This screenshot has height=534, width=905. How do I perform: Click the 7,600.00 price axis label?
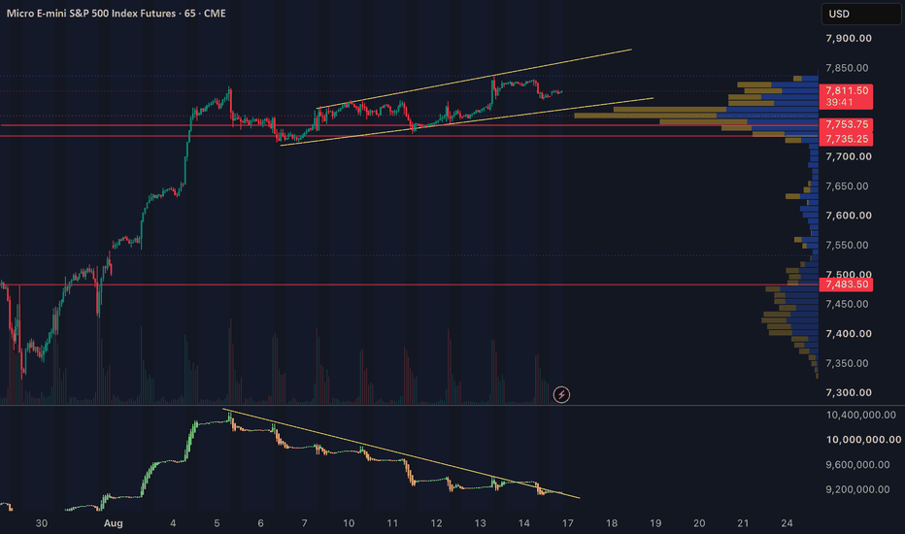tap(849, 216)
